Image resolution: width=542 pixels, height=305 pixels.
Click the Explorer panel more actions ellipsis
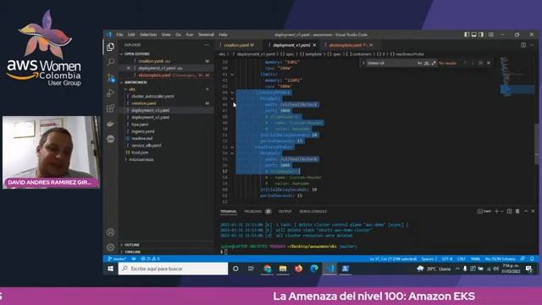pos(207,45)
